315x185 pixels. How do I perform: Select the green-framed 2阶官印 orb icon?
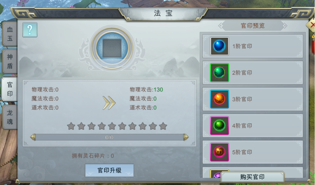pyautogui.click(x=219, y=72)
